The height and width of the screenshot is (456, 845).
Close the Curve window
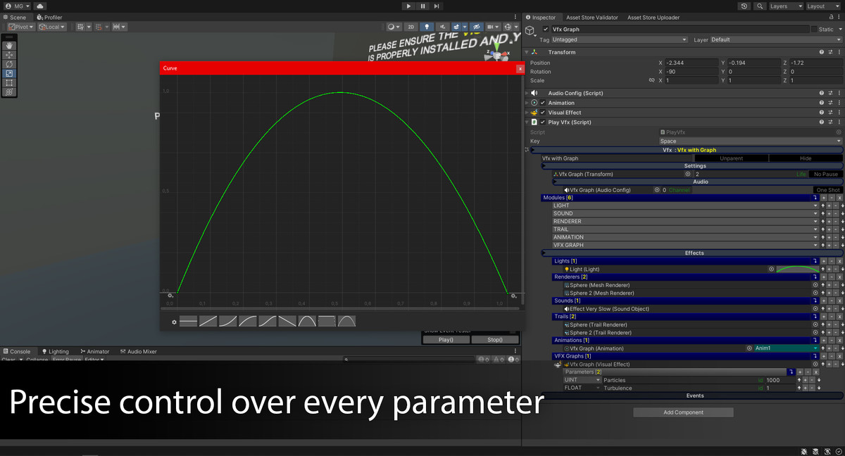pos(520,68)
